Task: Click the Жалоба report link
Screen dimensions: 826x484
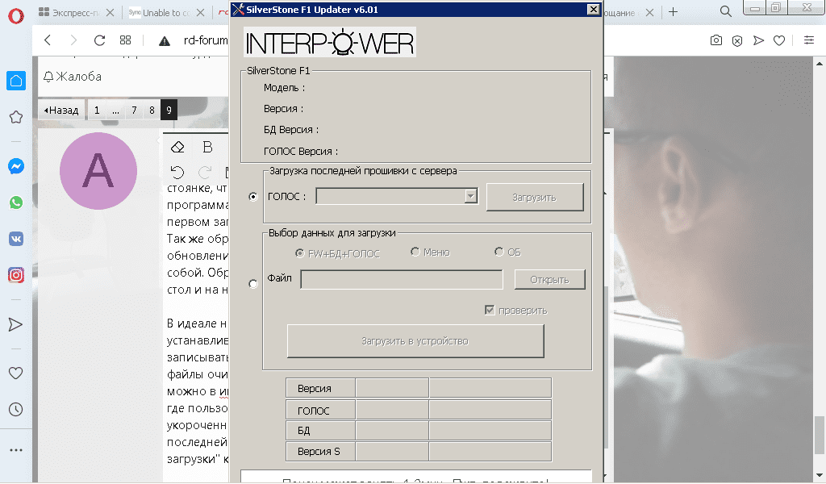Action: 73,77
